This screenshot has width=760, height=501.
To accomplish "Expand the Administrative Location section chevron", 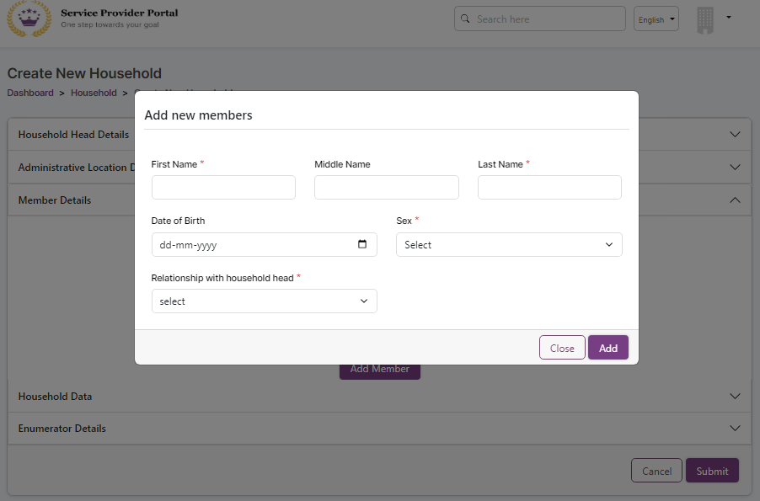I will coord(735,168).
